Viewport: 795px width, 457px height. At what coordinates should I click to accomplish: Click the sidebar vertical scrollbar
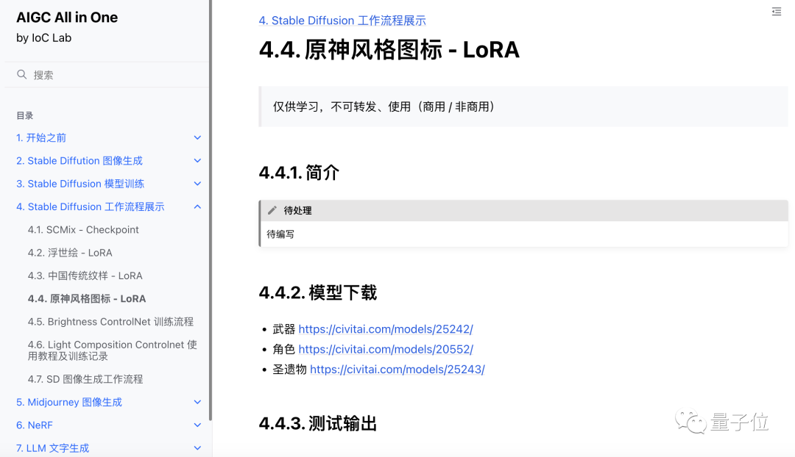click(211, 220)
